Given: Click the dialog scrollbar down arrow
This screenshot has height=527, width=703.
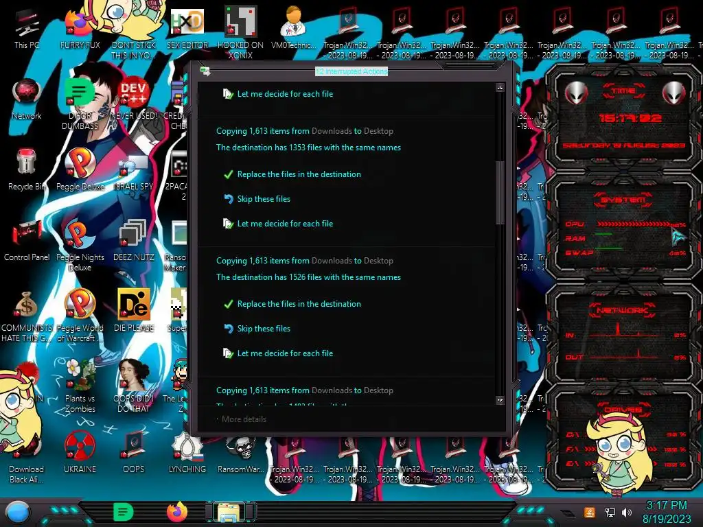Looking at the screenshot, I should pos(500,400).
